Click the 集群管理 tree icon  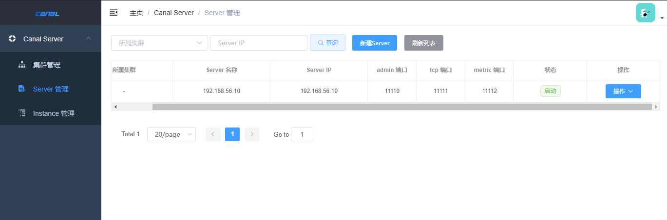click(x=22, y=65)
